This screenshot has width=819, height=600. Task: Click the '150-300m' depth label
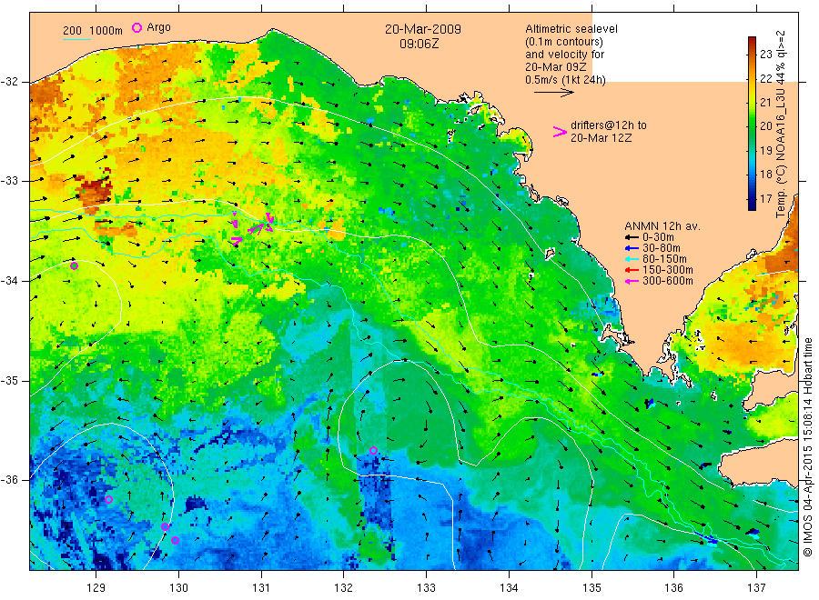coord(668,270)
